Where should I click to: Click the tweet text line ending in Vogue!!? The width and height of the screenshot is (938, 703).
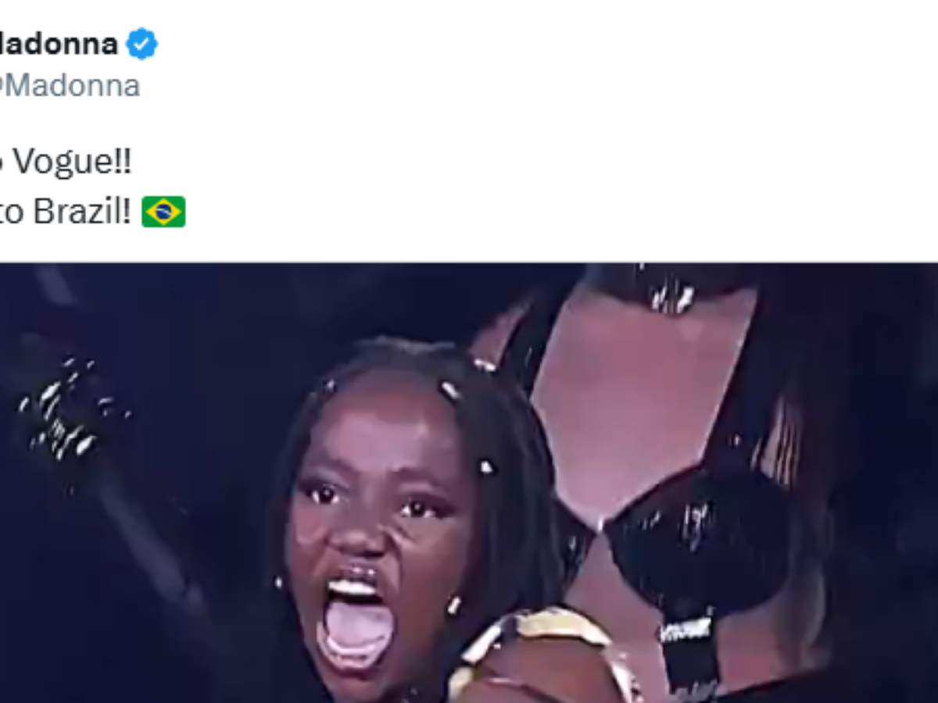(66, 162)
